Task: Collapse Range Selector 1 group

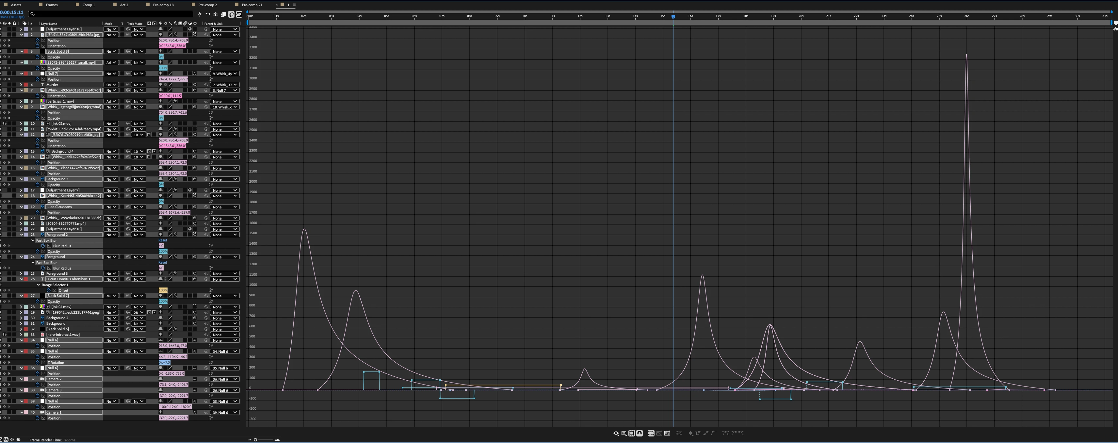Action: pos(38,285)
